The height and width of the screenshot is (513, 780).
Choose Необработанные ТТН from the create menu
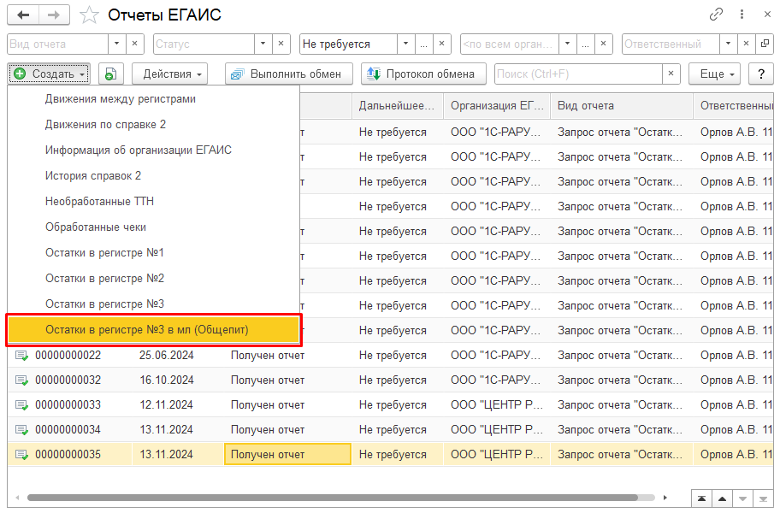click(x=99, y=202)
